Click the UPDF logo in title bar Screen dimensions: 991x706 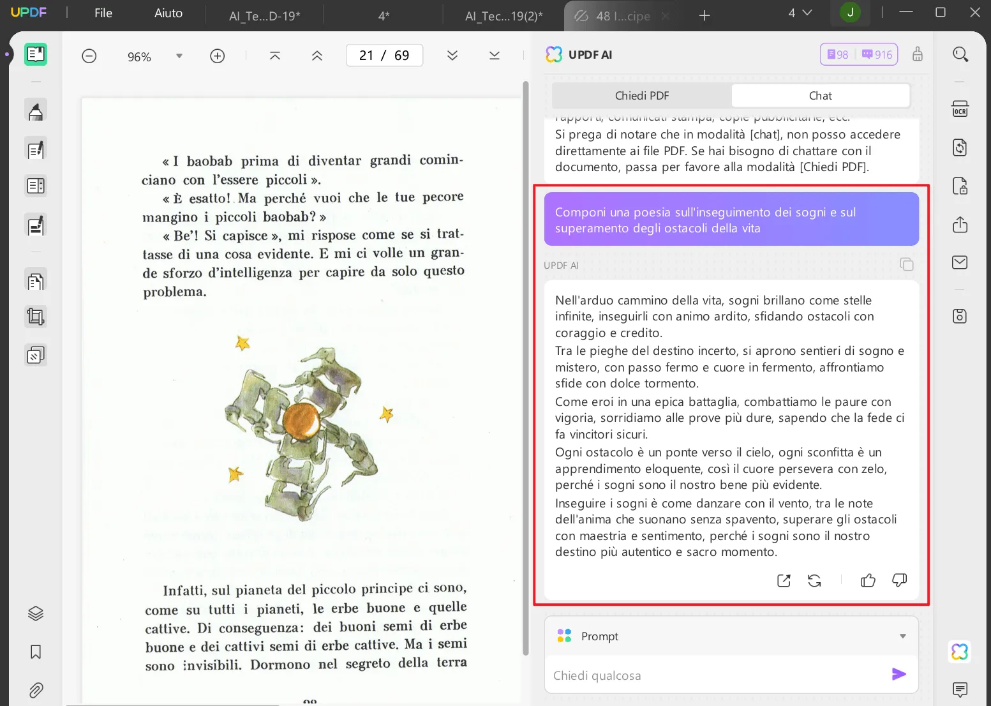tap(29, 12)
